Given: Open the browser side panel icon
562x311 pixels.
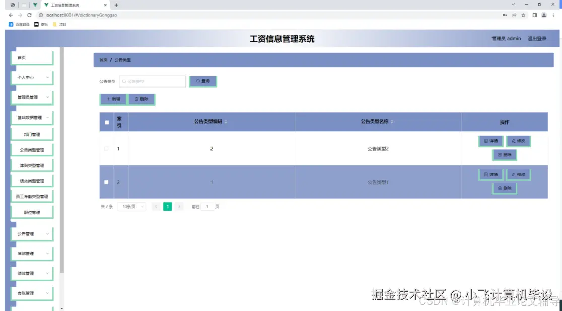Looking at the screenshot, I should [x=534, y=15].
